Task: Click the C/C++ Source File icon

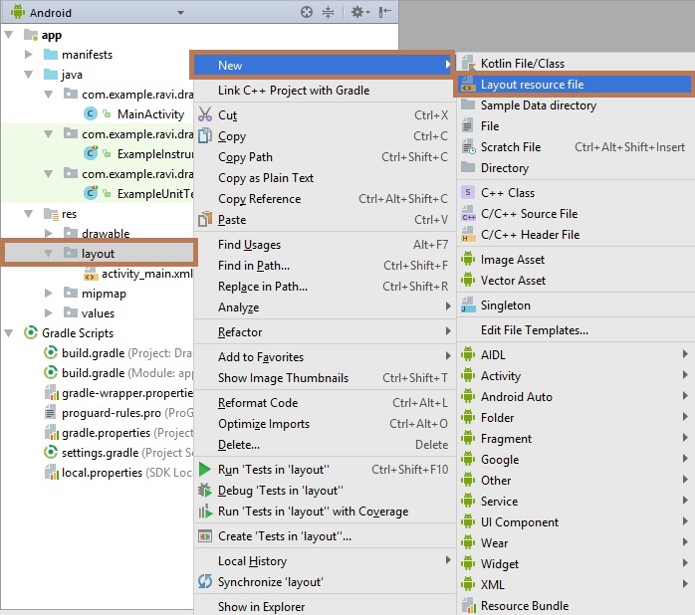Action: 469,213
